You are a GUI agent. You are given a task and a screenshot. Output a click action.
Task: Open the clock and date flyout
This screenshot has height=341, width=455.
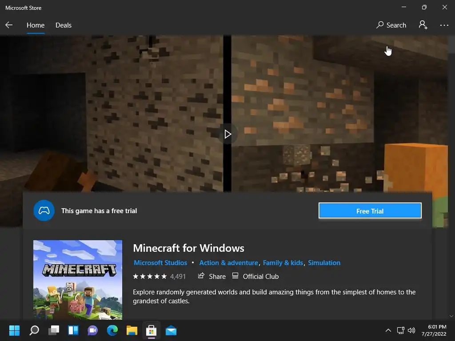[x=434, y=330]
